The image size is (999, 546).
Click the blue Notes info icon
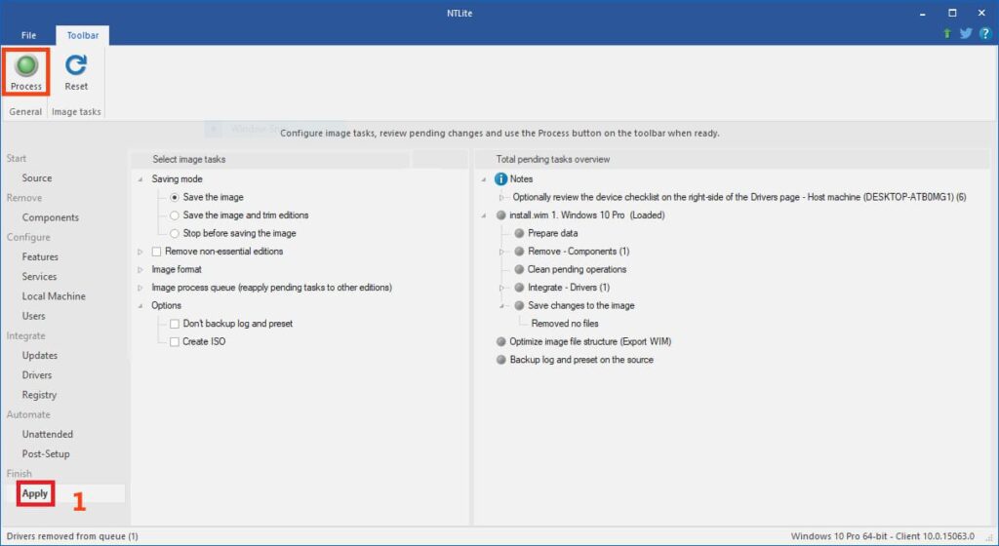click(x=501, y=179)
